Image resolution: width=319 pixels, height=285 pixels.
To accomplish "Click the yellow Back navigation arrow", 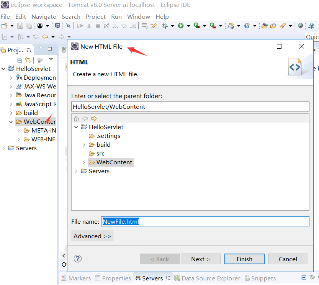I will [45, 37].
